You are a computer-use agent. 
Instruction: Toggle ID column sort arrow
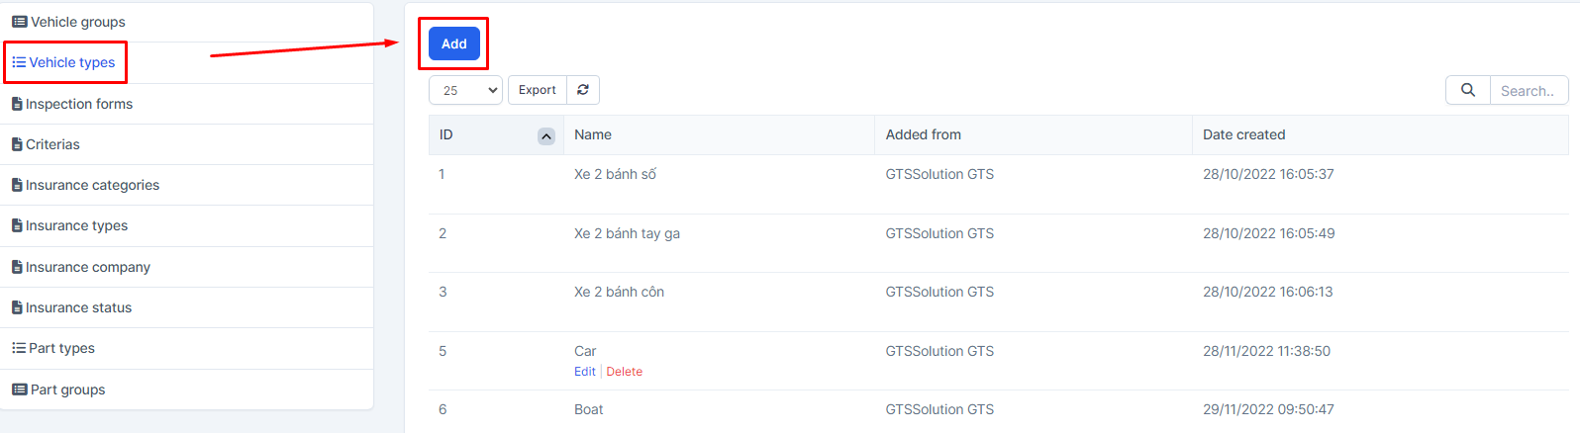coord(545,136)
